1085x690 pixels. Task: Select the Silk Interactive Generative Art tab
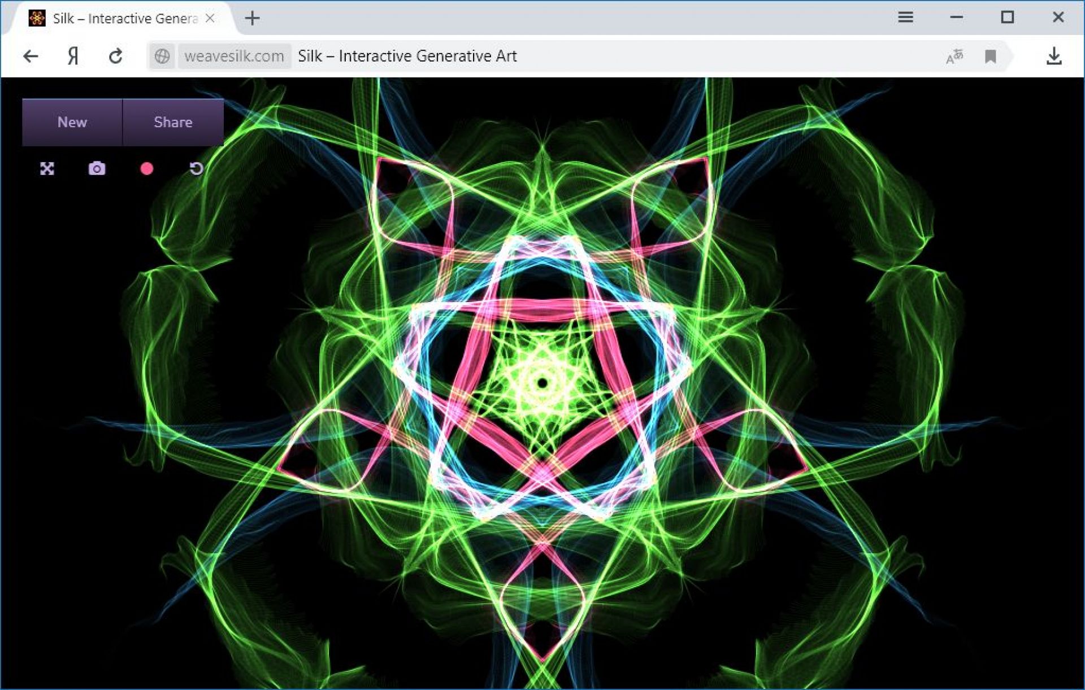[x=124, y=19]
